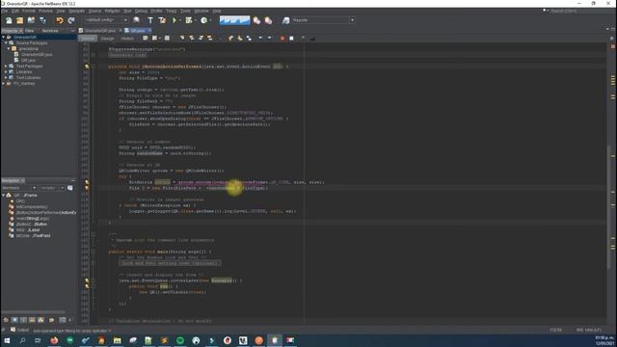Image resolution: width=617 pixels, height=347 pixels.
Task: Expand the Libraries node
Action: pos(7,72)
